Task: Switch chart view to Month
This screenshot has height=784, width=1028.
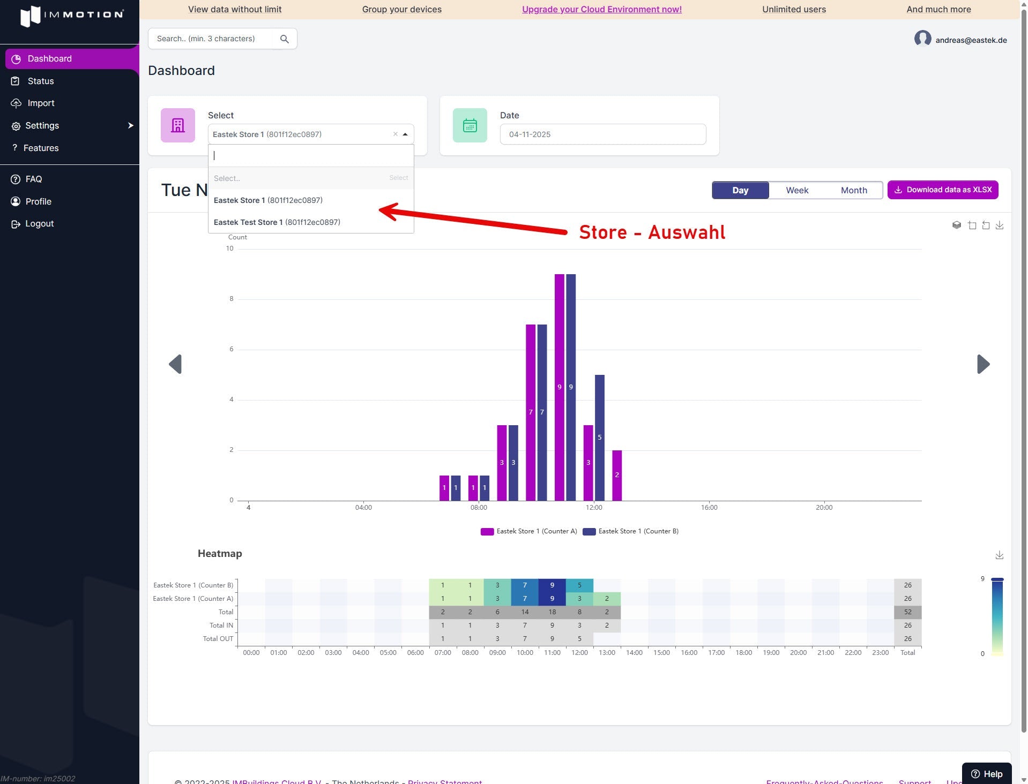Action: point(854,190)
